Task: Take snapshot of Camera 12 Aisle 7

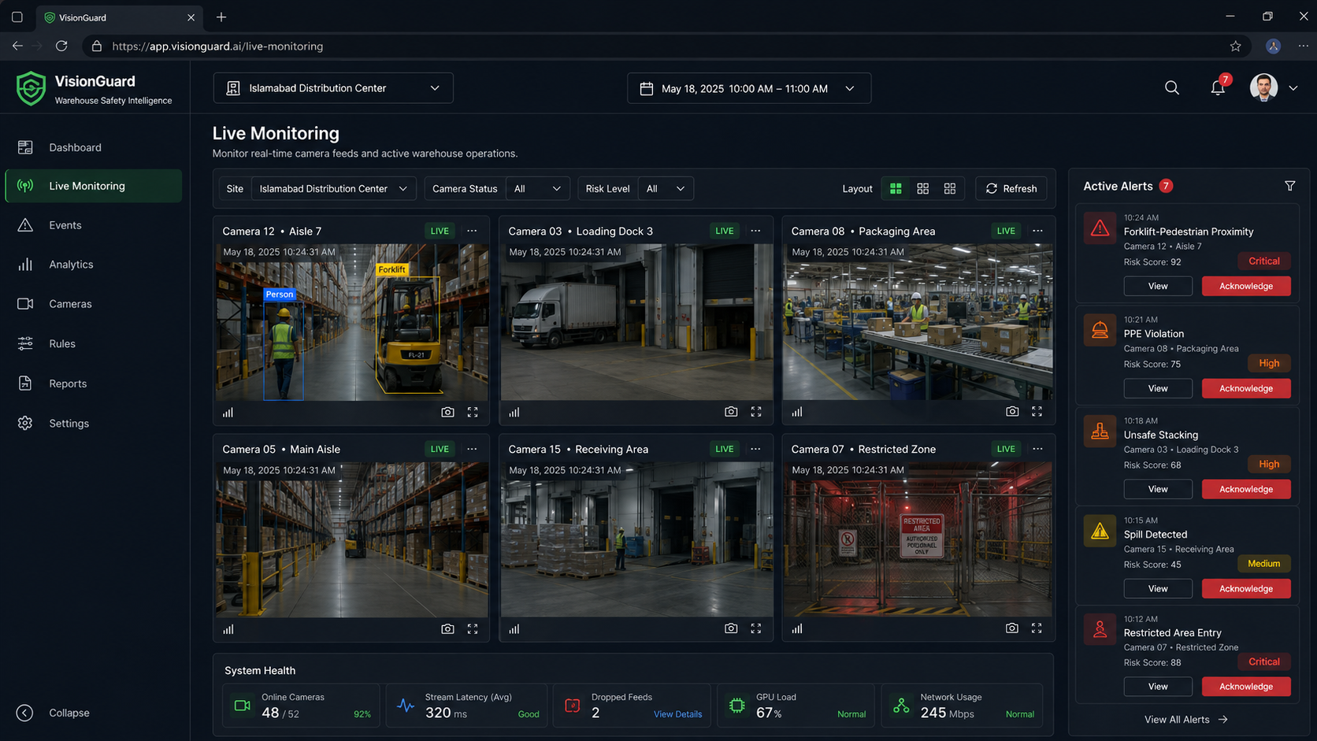Action: pos(447,412)
